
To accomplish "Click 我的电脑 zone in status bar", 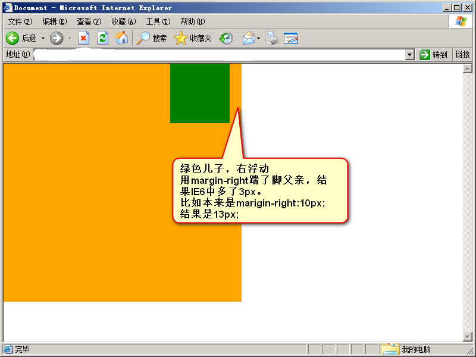I will 416,349.
